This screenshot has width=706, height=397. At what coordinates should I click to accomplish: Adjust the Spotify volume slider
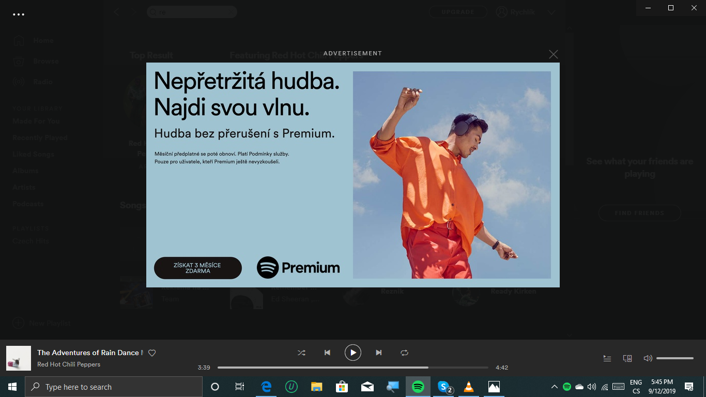pos(675,358)
